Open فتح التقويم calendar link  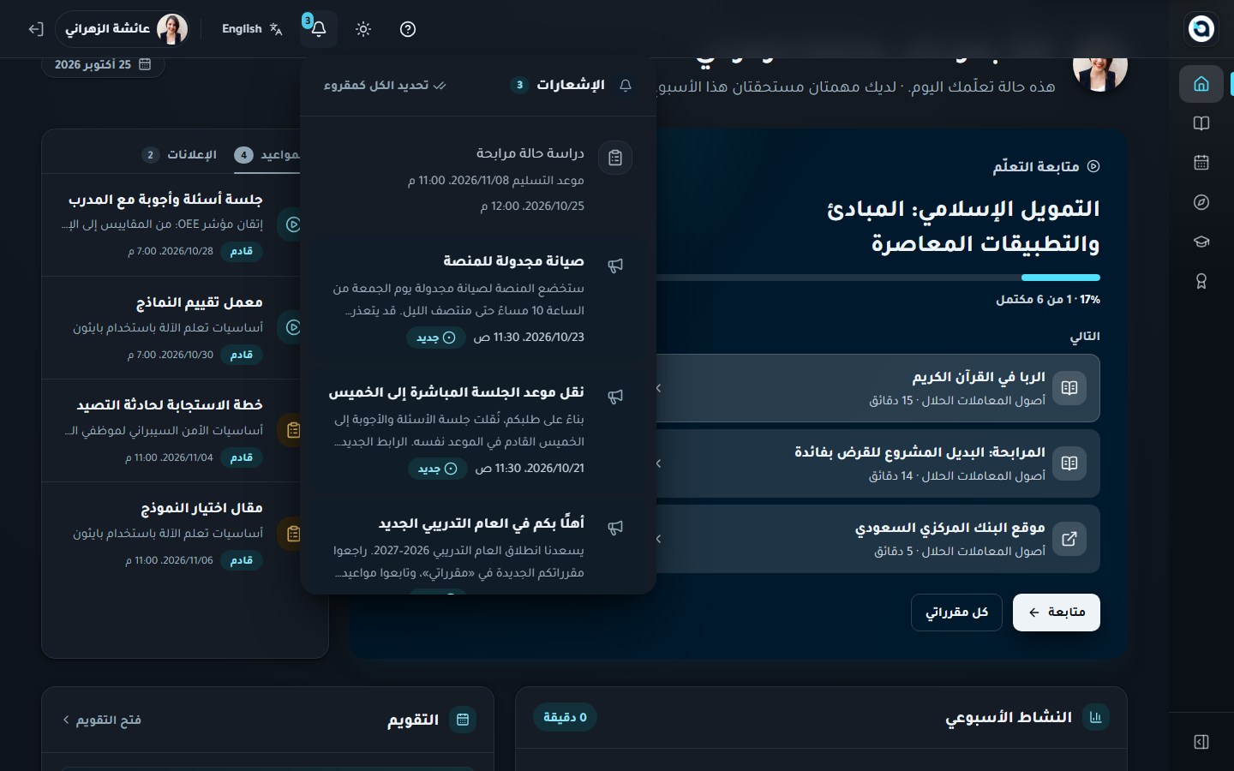(102, 720)
